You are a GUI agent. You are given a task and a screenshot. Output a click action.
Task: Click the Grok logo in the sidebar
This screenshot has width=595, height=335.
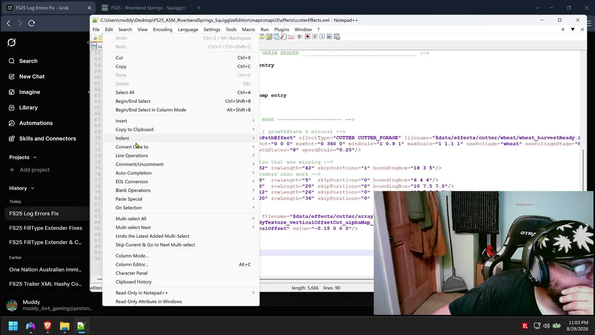pyautogui.click(x=12, y=43)
